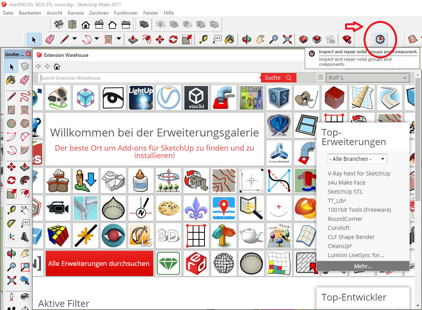Choose the Paint Bucket in left palette
Viewport: 422px width, 310px height.
(x=11, y=80)
